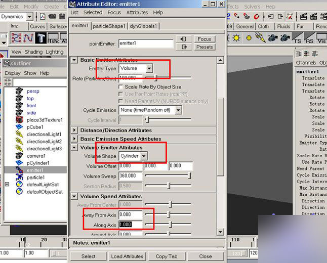Click the pencil curve shelf icon
327x263 pixels.
[x=28, y=38]
